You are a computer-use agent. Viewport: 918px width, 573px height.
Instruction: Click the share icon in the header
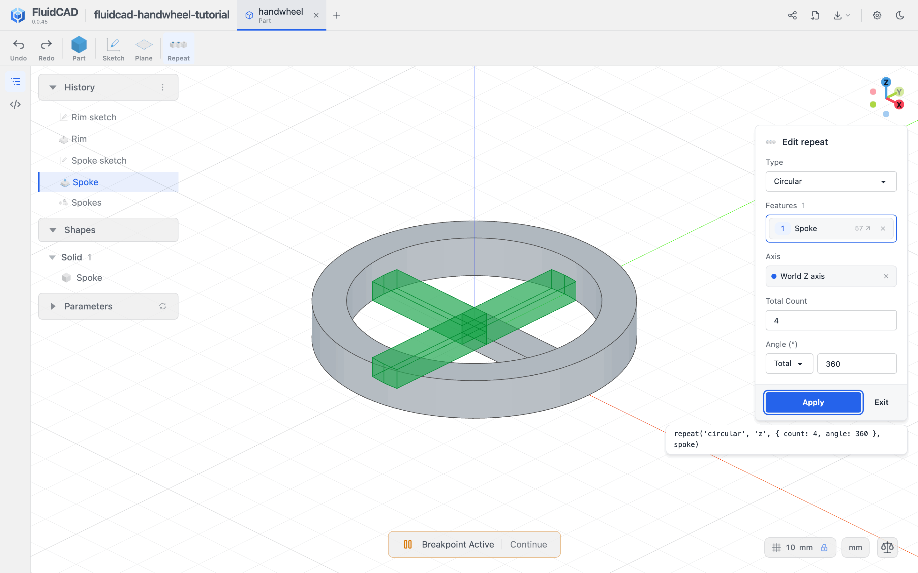click(x=792, y=15)
